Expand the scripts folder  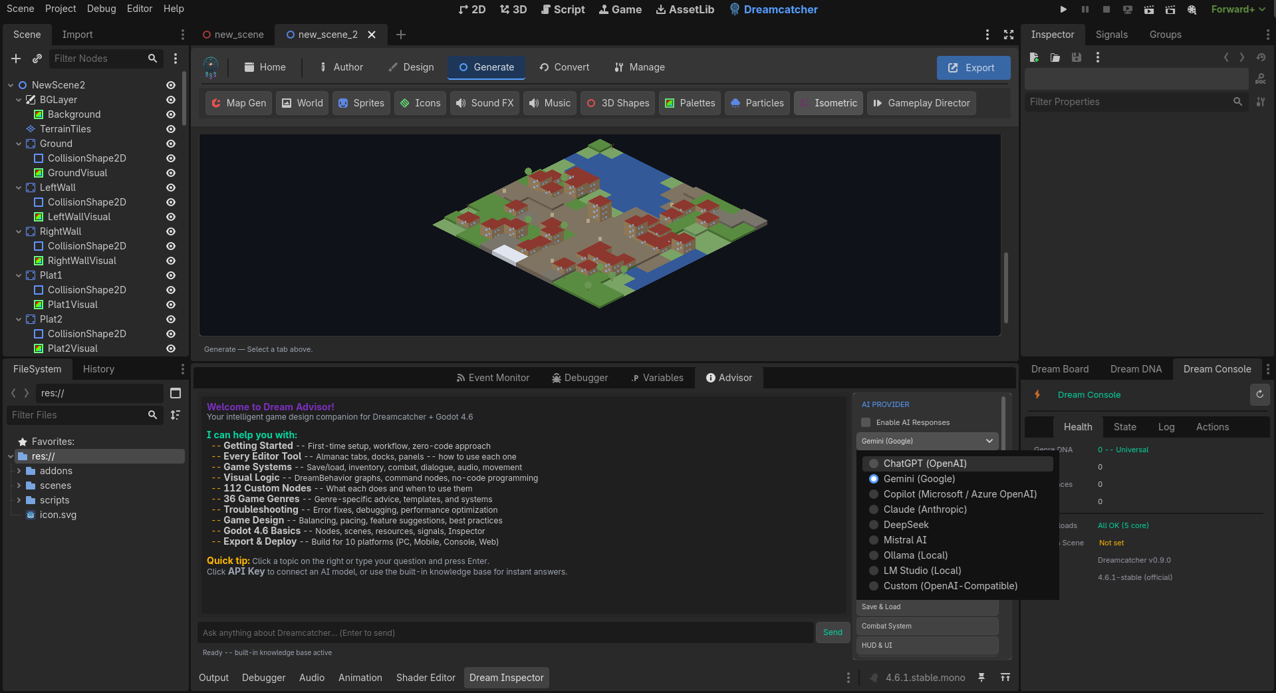[19, 500]
